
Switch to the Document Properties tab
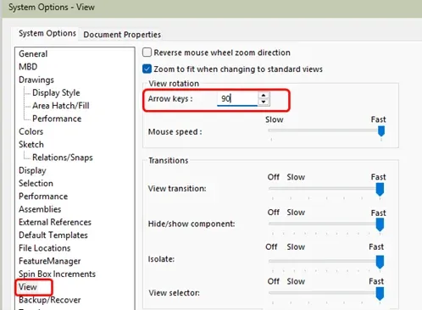pos(122,35)
